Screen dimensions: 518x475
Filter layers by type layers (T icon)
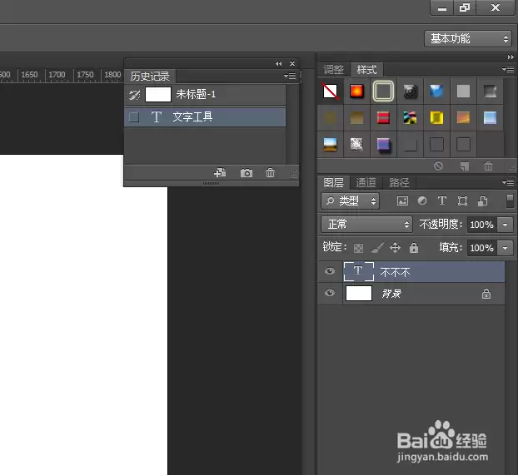[442, 200]
